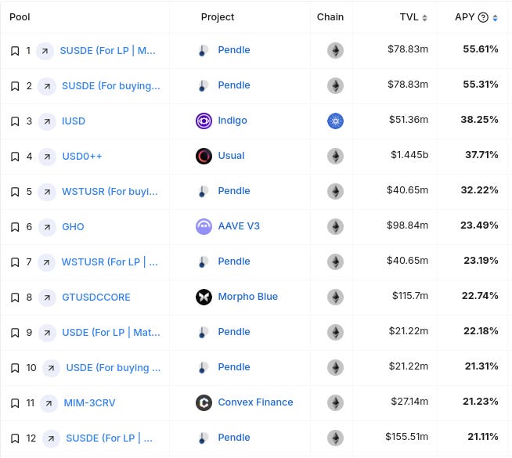The width and height of the screenshot is (512, 458).
Task: Bookmark pool 7 WSTUSR (For LP)
Action: pos(15,262)
